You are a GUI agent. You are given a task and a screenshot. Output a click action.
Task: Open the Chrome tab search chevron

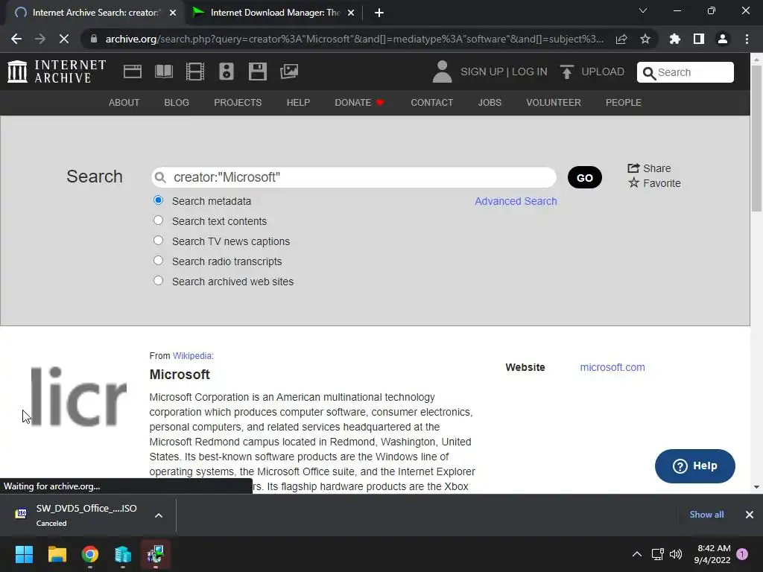point(643,10)
